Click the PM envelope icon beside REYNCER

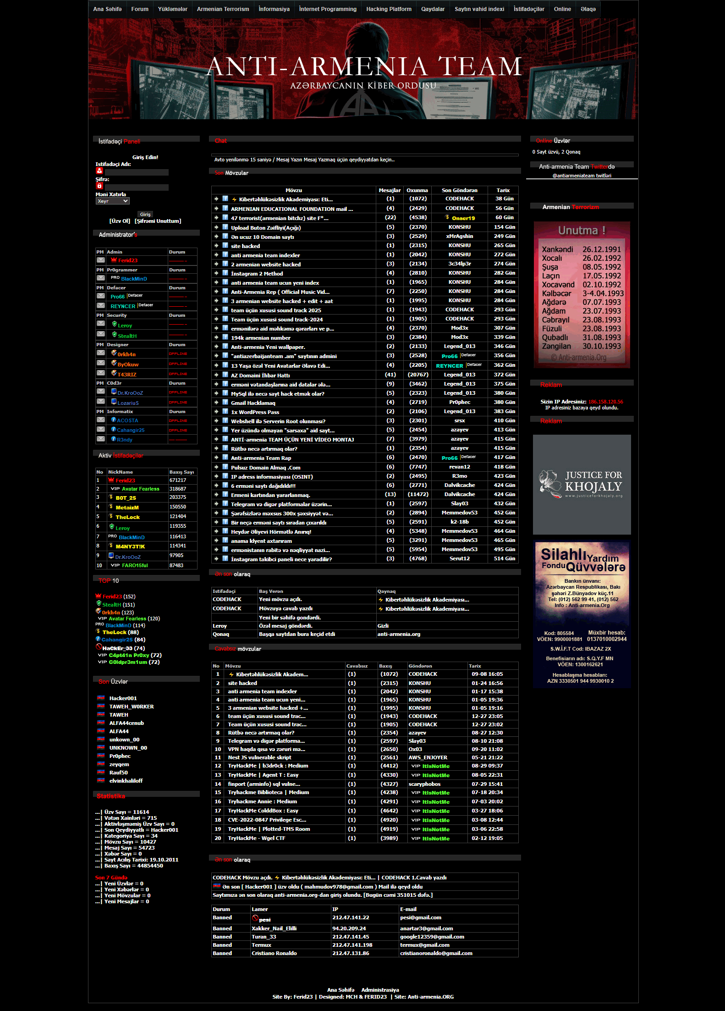pos(101,305)
